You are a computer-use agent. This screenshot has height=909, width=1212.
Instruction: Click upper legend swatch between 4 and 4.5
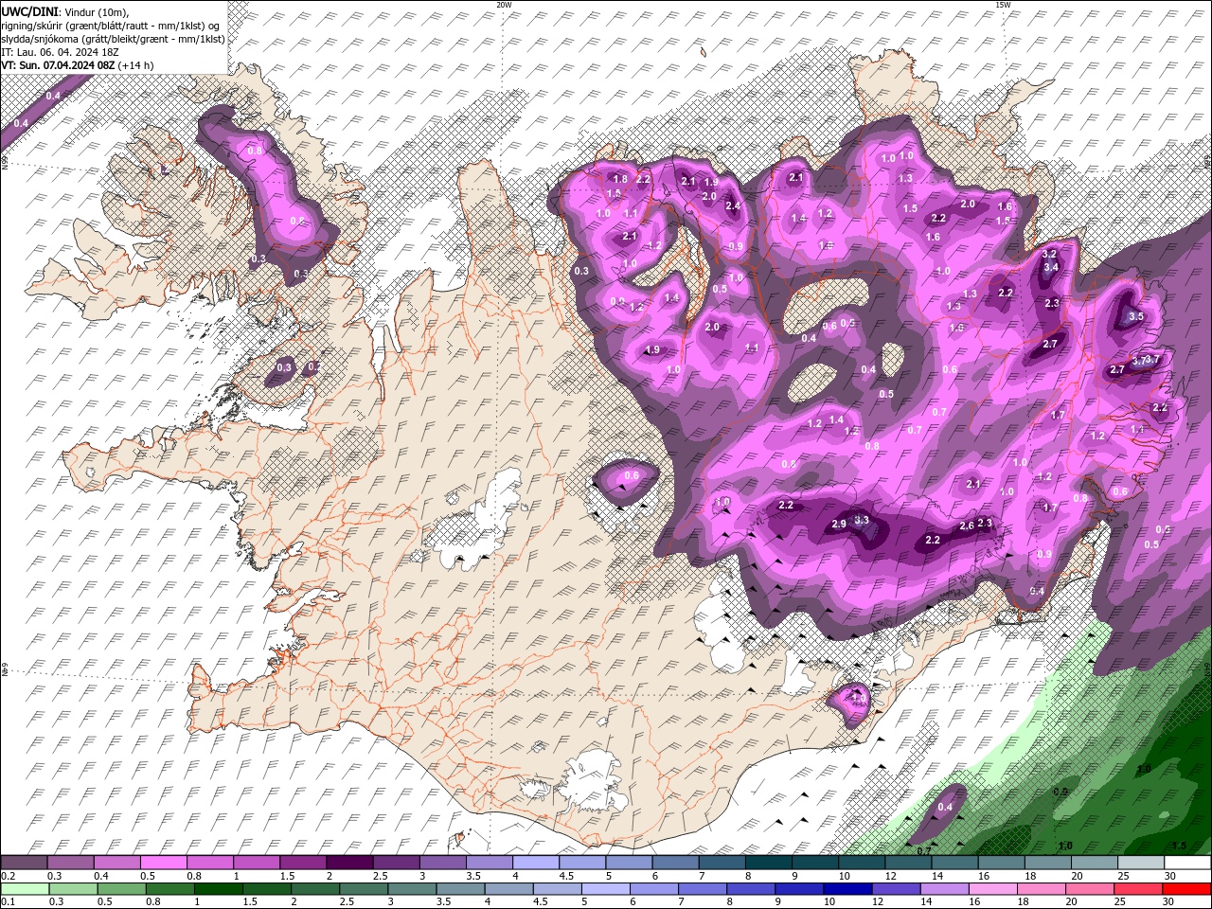(535, 863)
